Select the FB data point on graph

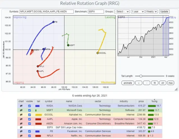click(x=53, y=22)
